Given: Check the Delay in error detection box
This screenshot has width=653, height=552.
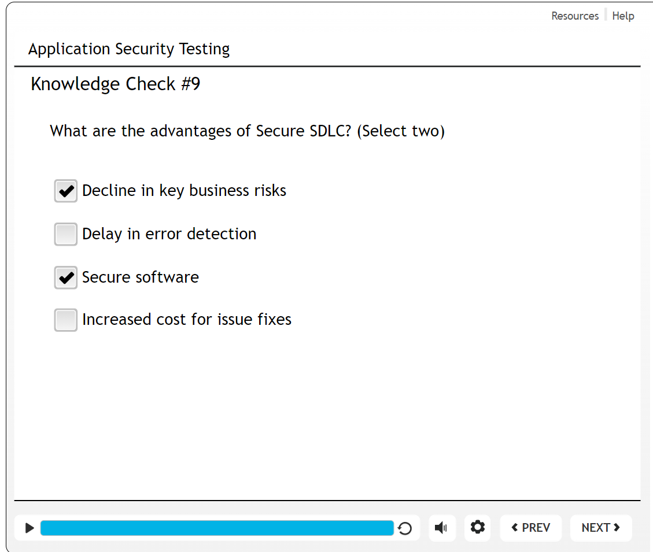Looking at the screenshot, I should (66, 234).
